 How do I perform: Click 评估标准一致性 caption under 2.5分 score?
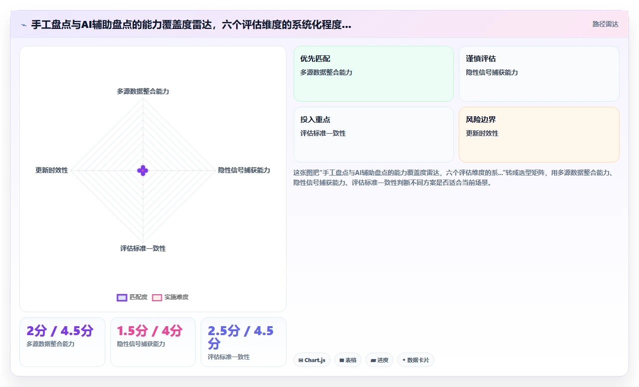229,357
